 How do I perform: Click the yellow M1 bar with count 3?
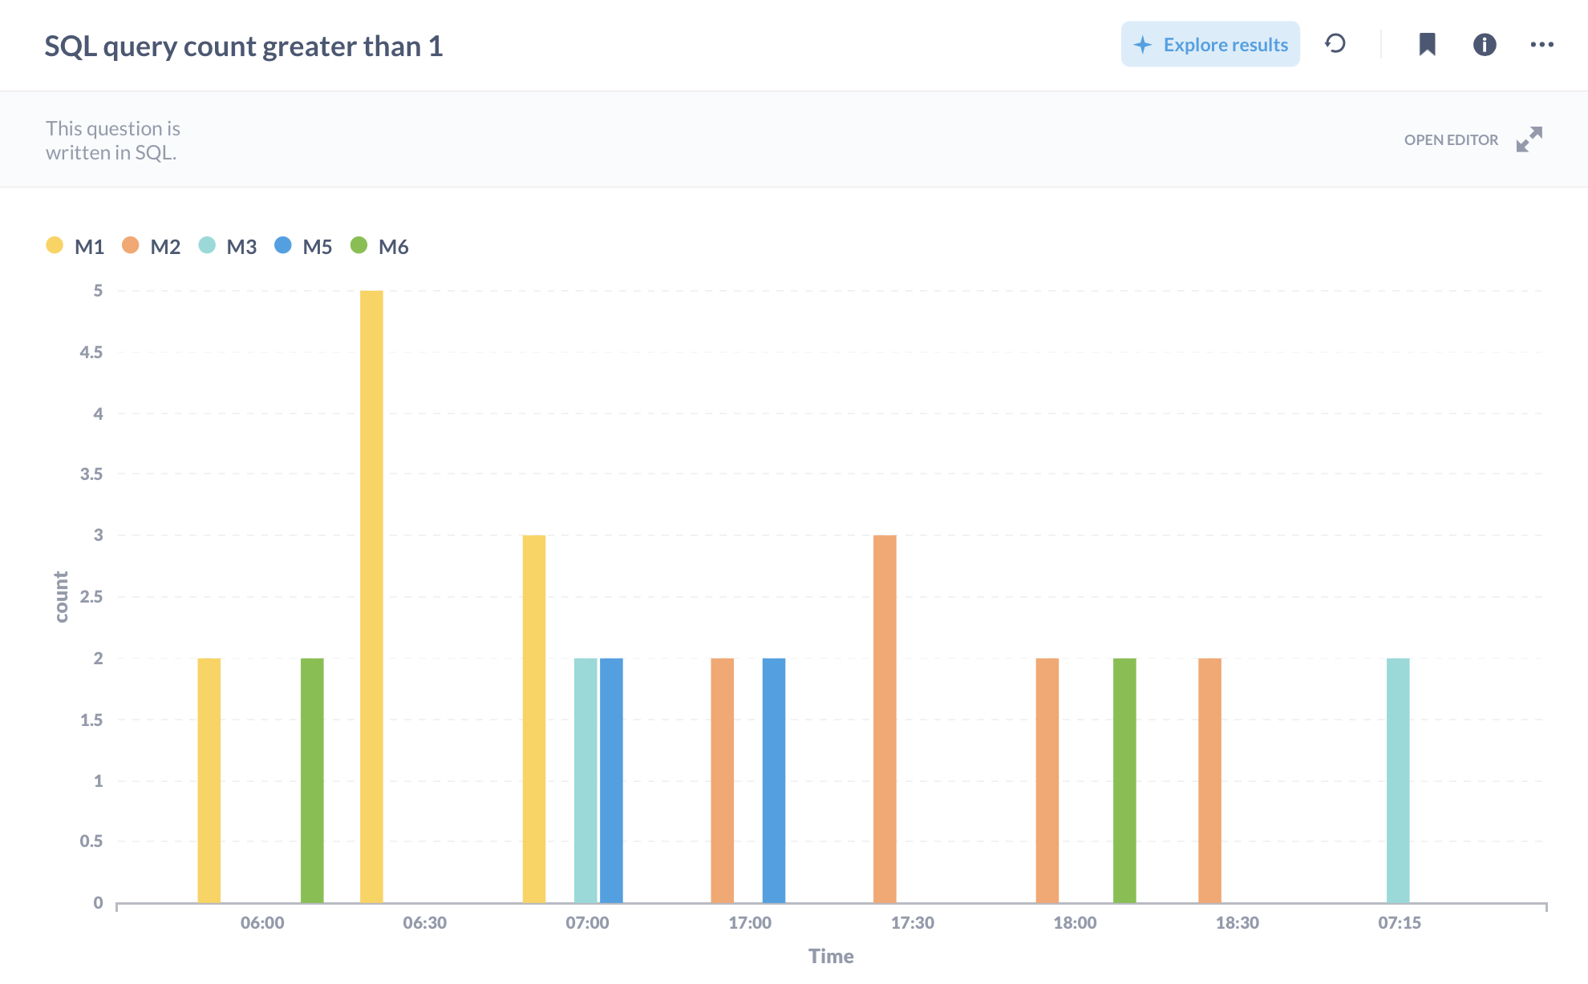(534, 719)
